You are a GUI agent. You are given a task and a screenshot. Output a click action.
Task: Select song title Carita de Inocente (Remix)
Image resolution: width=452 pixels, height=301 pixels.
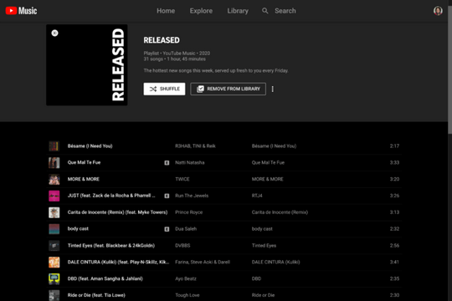[117, 212]
